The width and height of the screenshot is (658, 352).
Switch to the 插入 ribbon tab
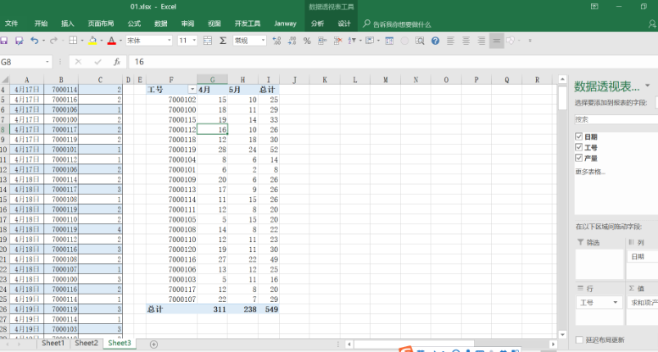coord(67,24)
